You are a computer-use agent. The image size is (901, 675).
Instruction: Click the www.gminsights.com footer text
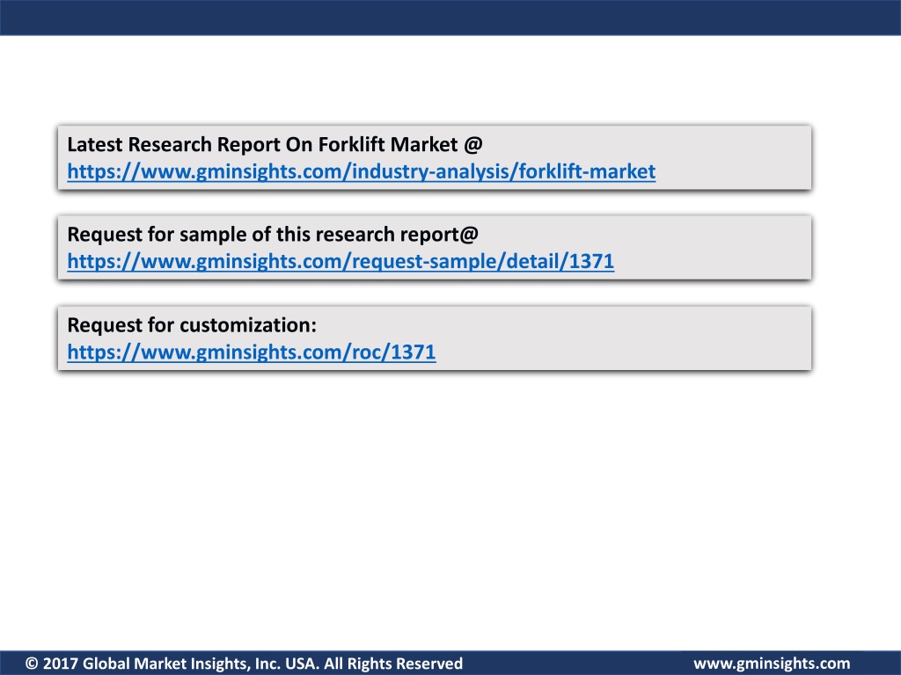(x=772, y=664)
